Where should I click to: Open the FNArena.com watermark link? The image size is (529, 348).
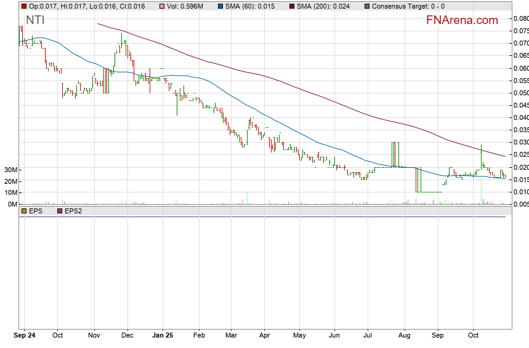(462, 20)
